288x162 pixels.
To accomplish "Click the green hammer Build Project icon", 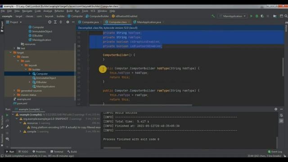I will tap(213, 16).
